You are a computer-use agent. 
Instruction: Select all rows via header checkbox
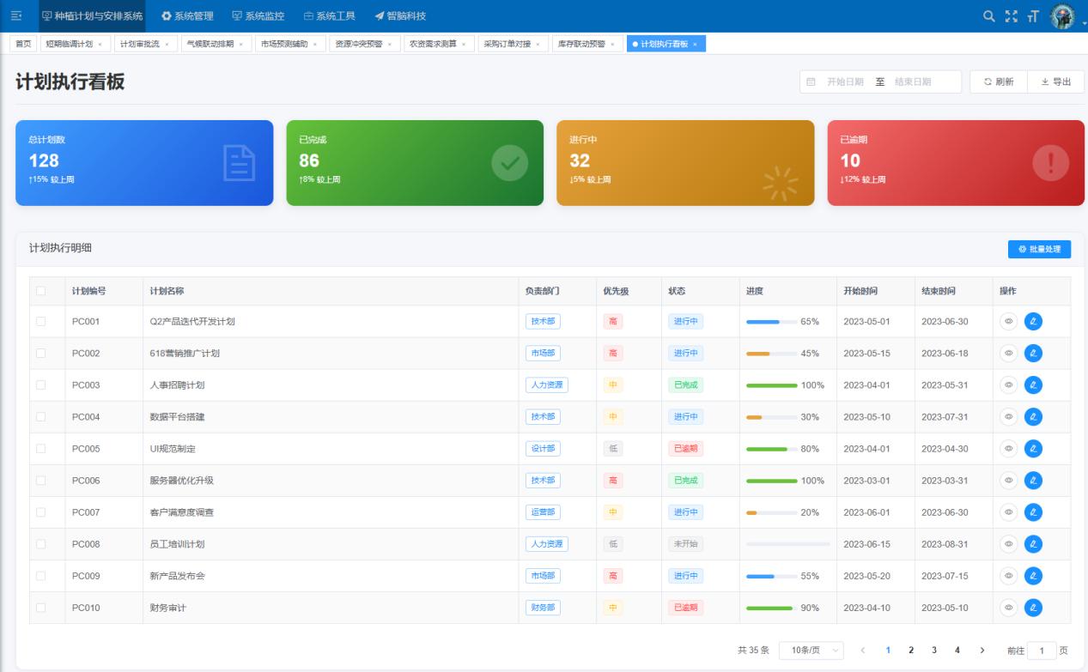click(40, 291)
